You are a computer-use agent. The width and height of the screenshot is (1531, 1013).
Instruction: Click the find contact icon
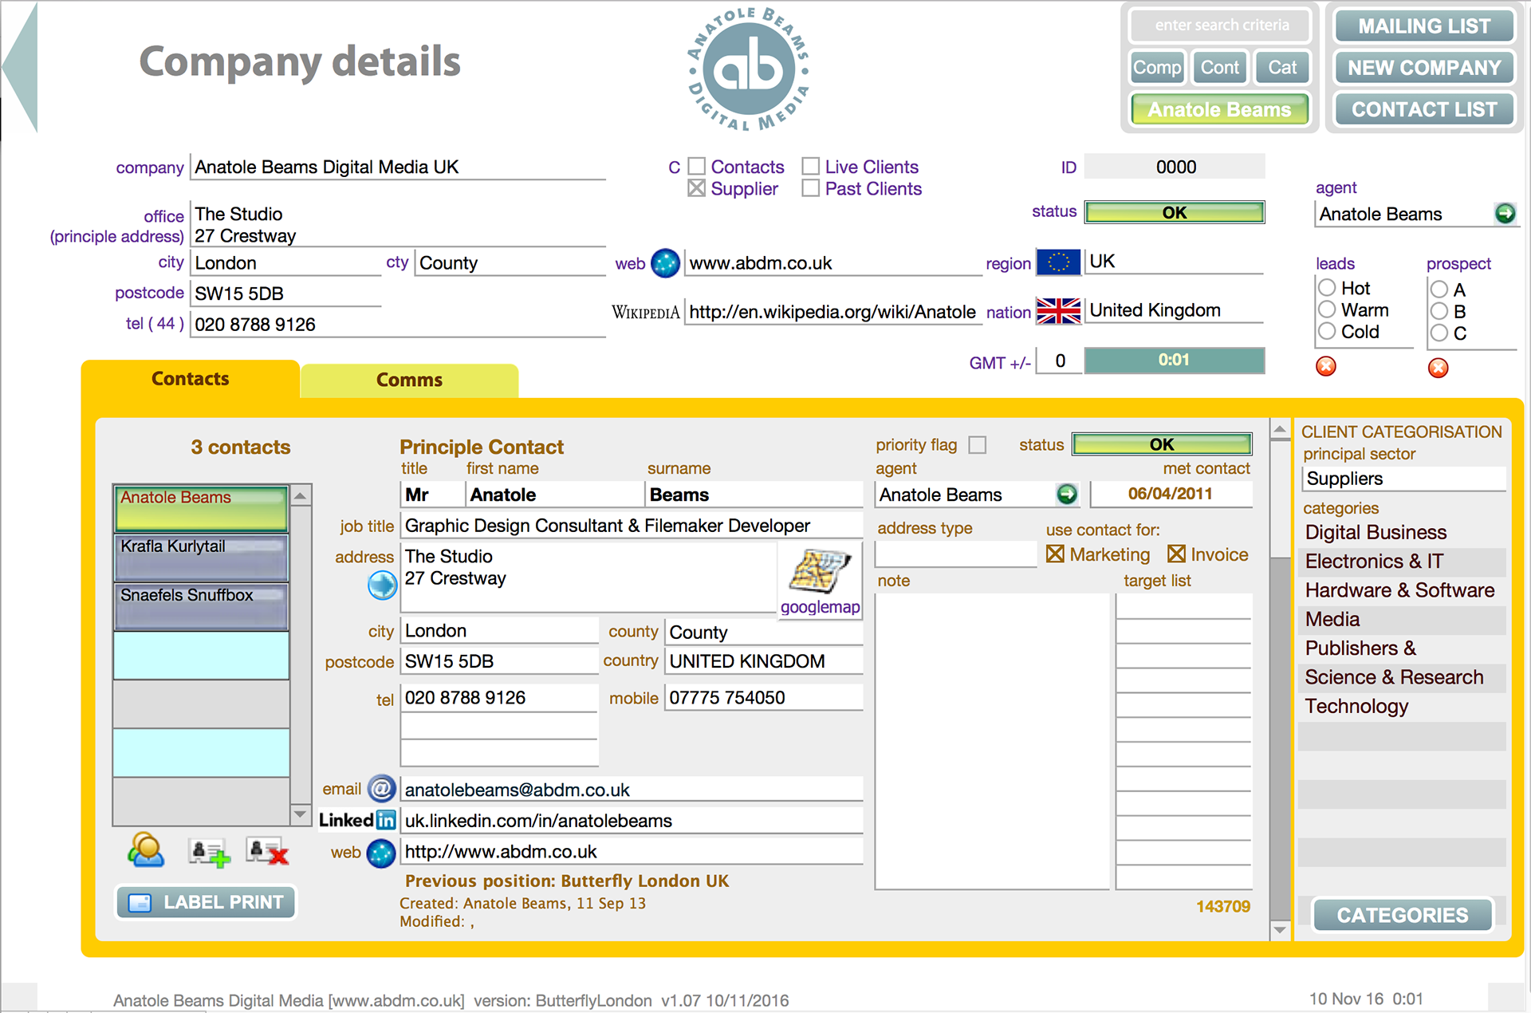146,850
